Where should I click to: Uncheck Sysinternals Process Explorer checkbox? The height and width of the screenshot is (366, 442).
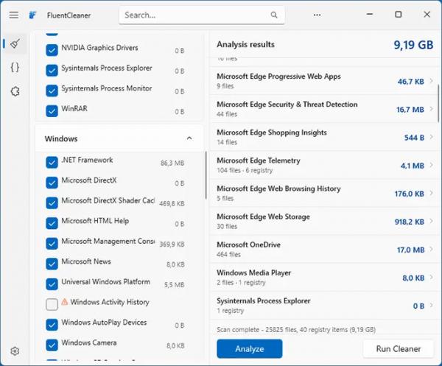point(52,71)
